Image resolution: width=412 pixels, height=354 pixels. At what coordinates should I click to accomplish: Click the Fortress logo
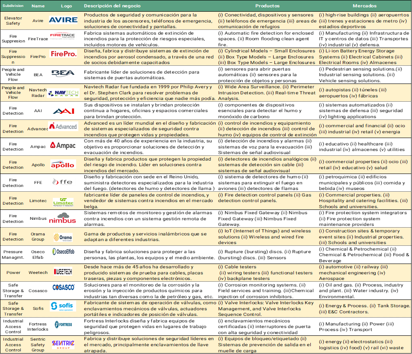tap(63, 325)
